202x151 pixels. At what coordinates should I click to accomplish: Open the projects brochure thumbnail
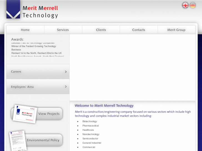coord(25,114)
